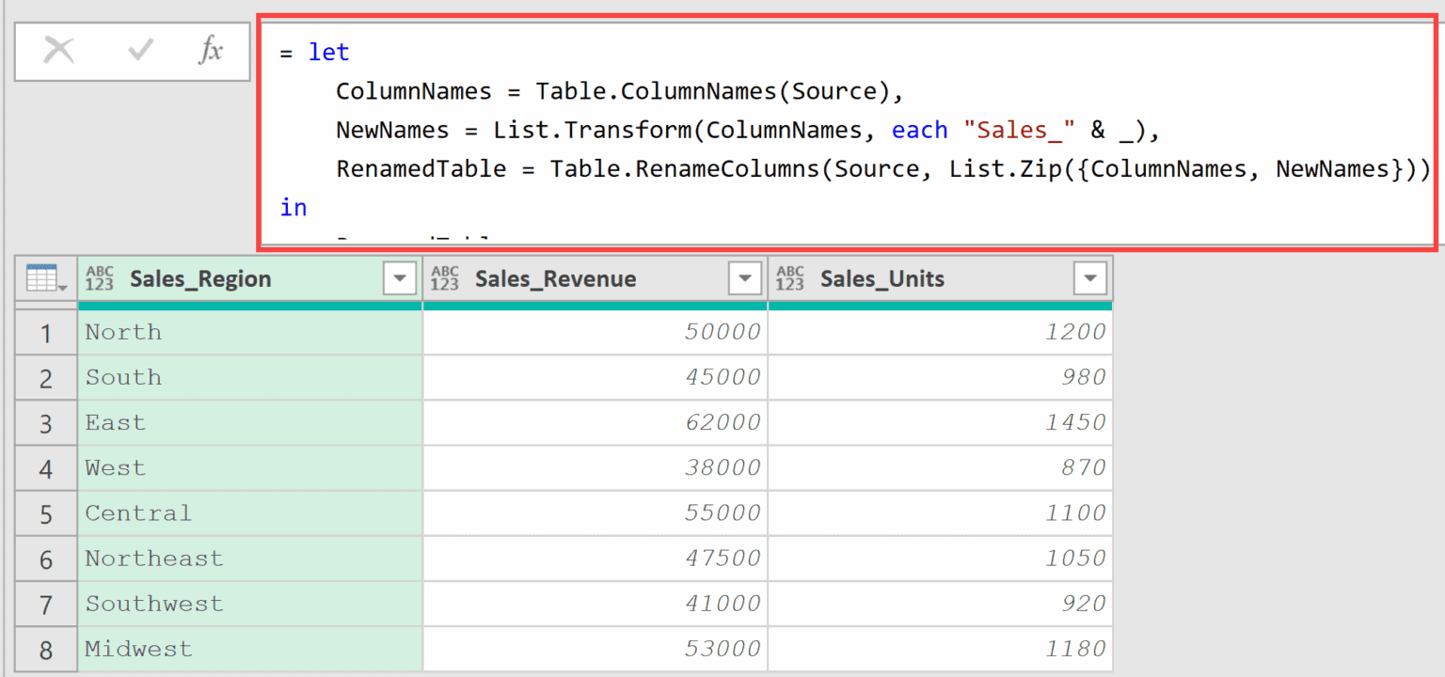Select the Sales_Region column header

(x=250, y=278)
